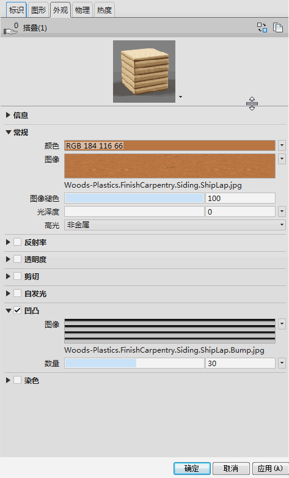Screen dimensions: 289x478
Task: Click the replace asset icon
Action: 262,28
